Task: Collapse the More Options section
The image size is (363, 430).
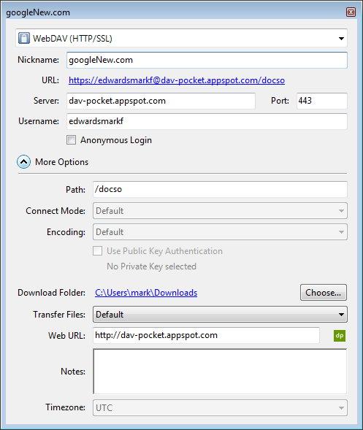Action: 23,162
